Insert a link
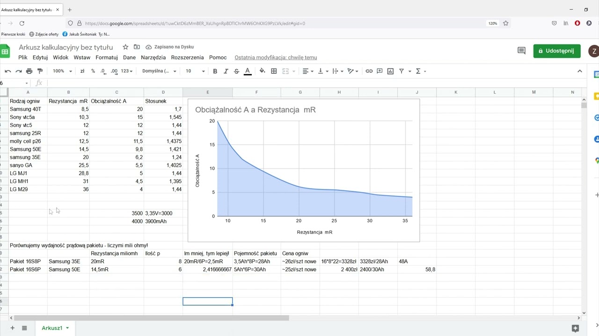599x336 pixels. [x=369, y=71]
